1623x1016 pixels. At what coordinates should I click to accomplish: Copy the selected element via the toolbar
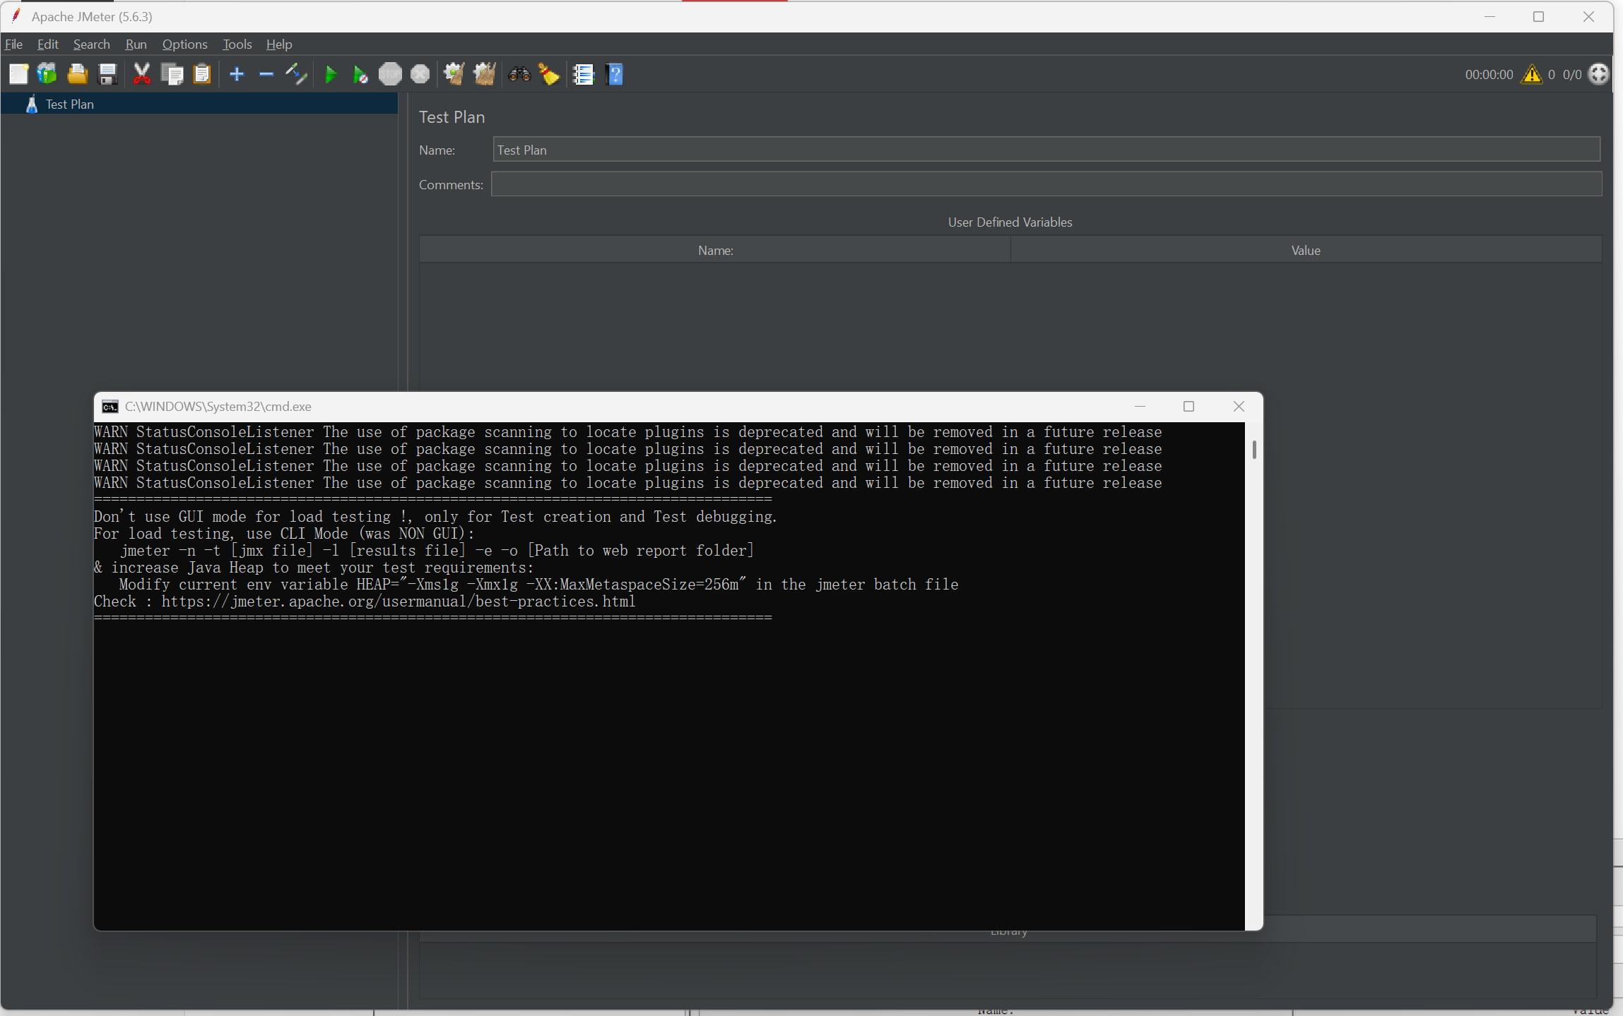(x=172, y=74)
